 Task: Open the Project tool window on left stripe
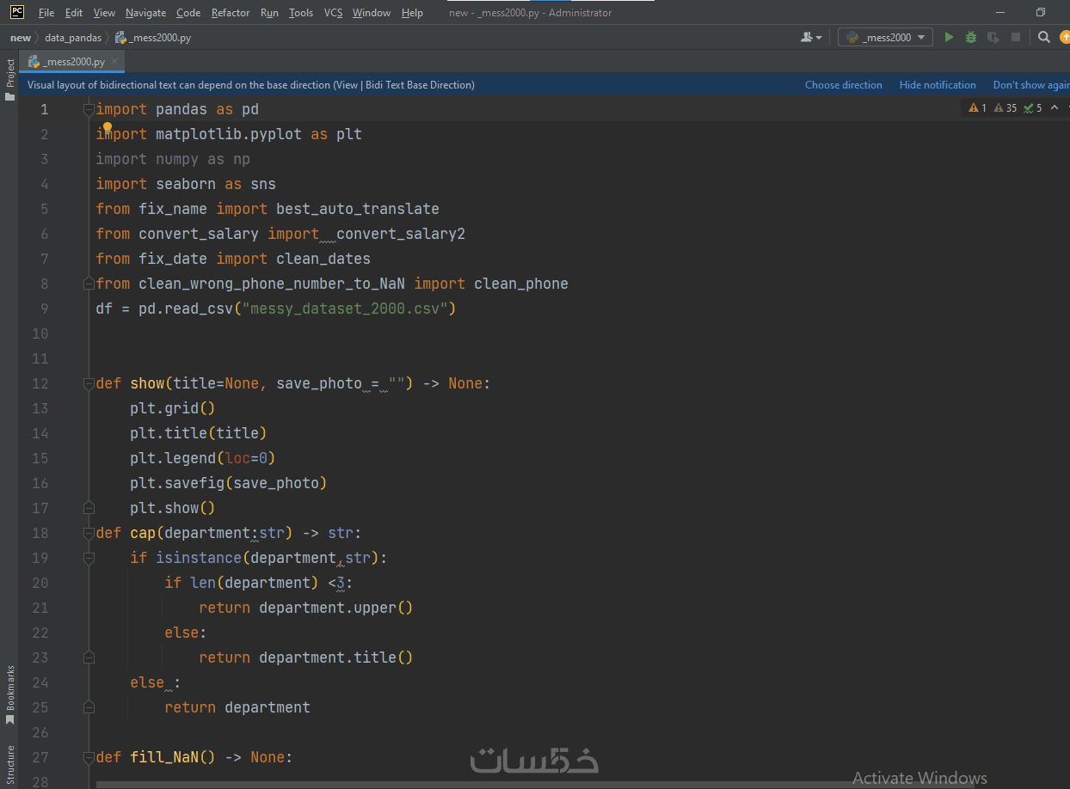pyautogui.click(x=10, y=80)
